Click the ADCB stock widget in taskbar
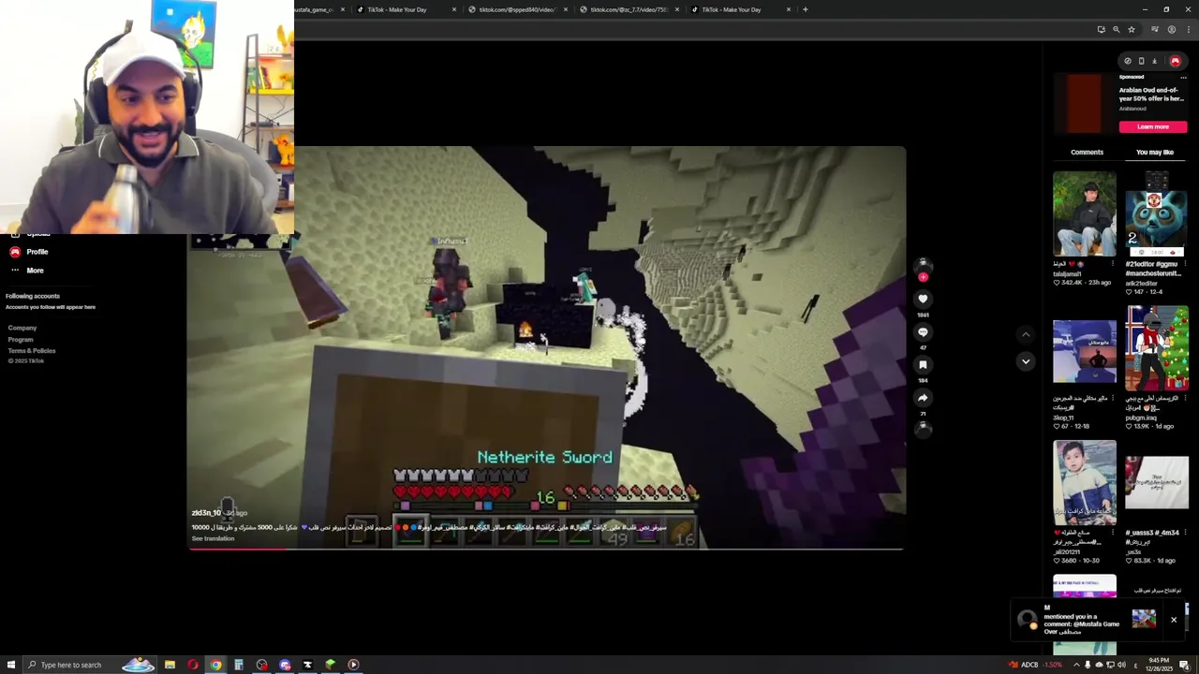1199x674 pixels. [1035, 665]
